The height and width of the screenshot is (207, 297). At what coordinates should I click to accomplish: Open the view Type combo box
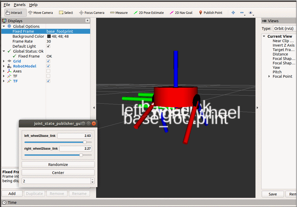(285, 29)
